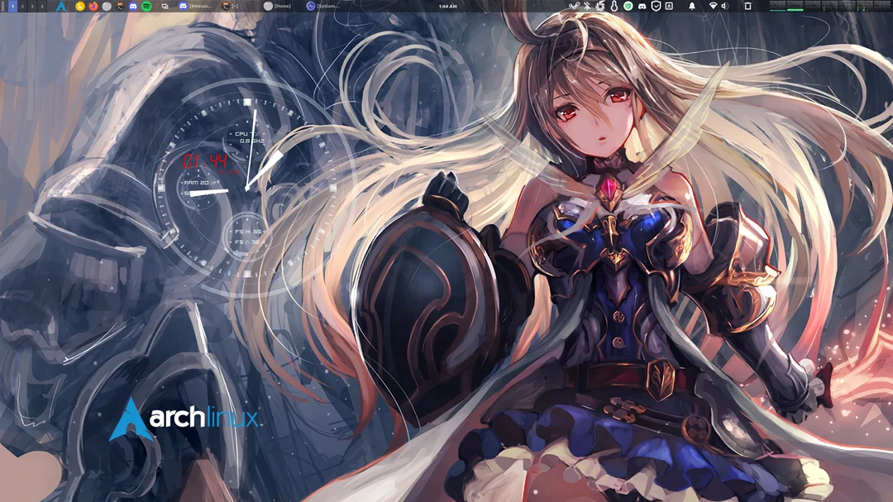Image resolution: width=893 pixels, height=502 pixels.
Task: Click the shield-with-checkmark tray icon
Action: [656, 7]
